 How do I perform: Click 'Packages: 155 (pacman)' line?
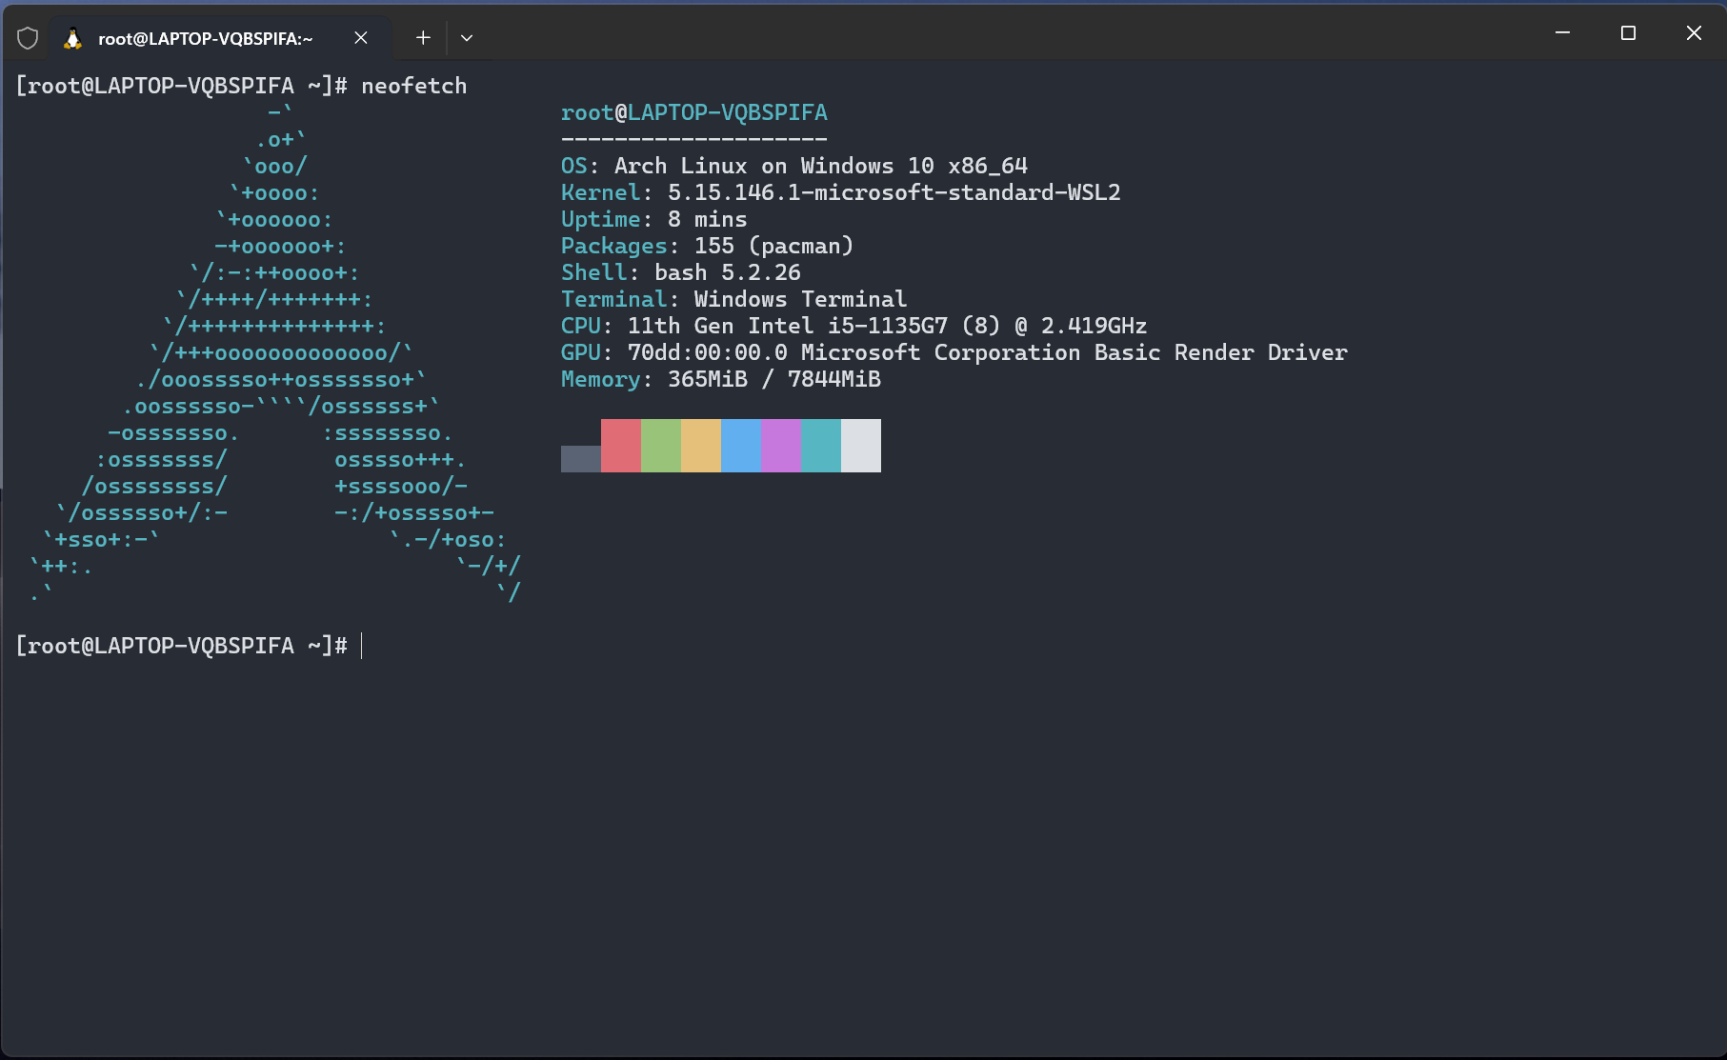(708, 246)
